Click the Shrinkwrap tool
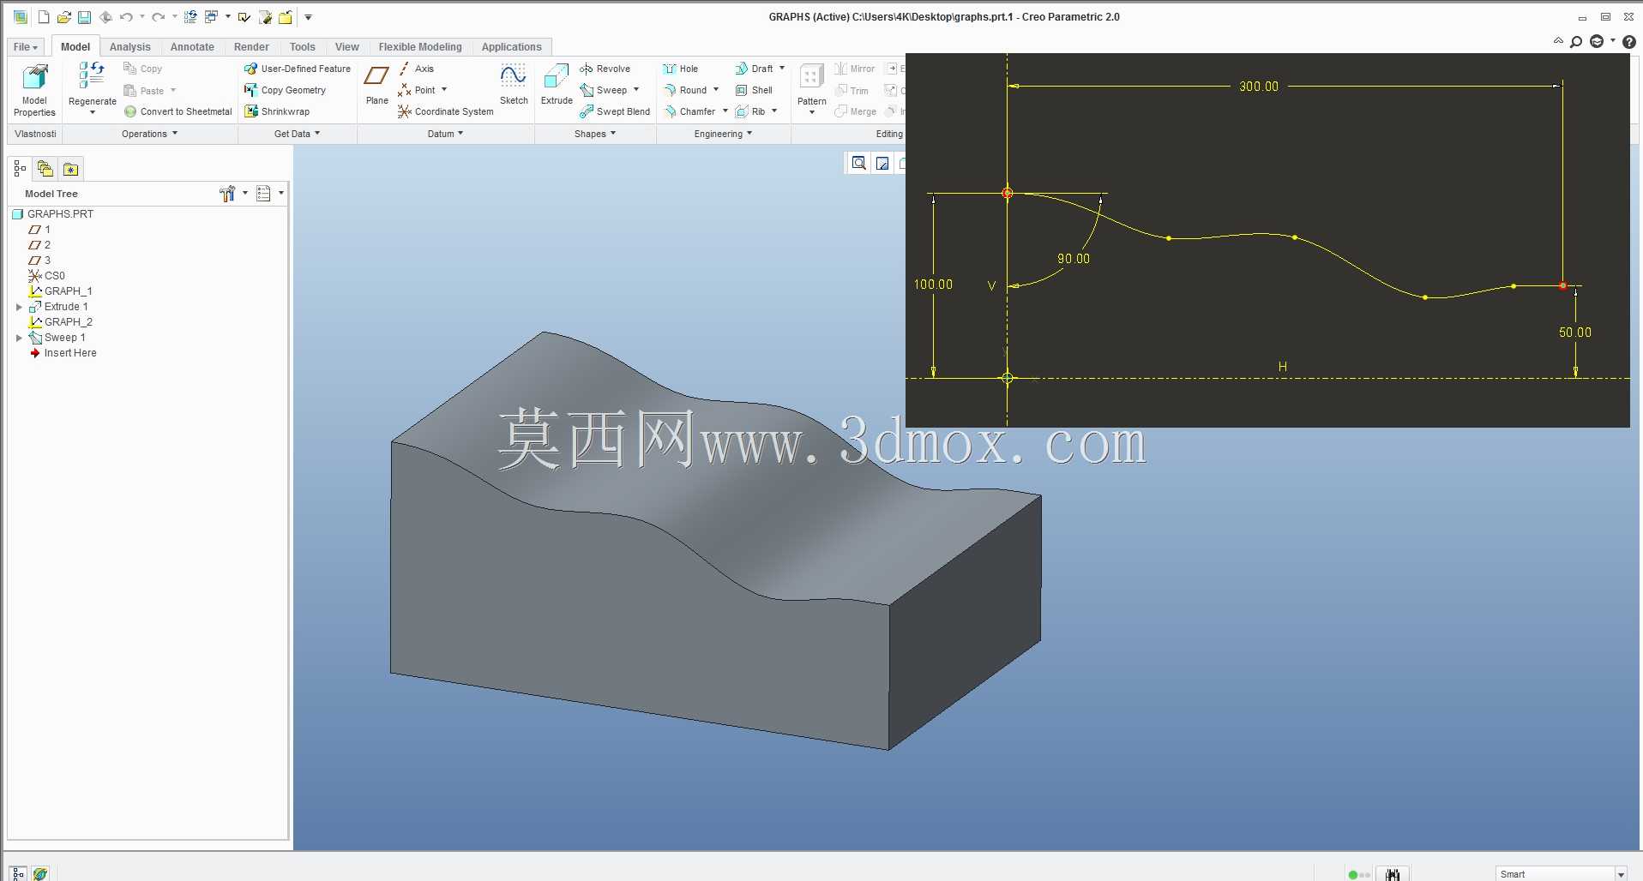This screenshot has height=881, width=1643. pyautogui.click(x=276, y=111)
